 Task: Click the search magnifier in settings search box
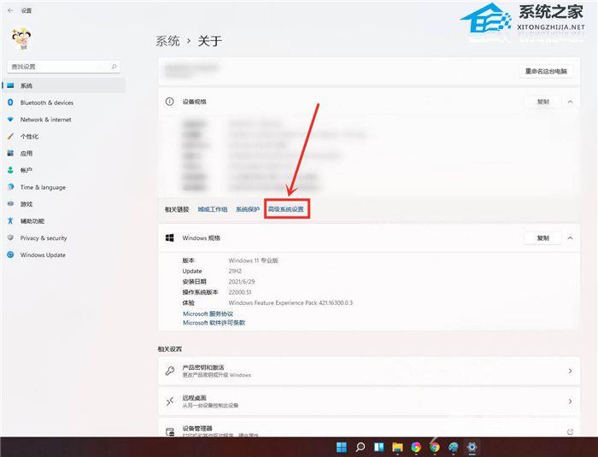click(114, 67)
